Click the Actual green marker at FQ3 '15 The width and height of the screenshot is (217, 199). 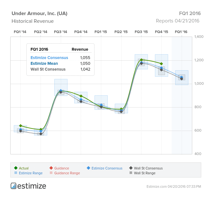tap(141, 60)
